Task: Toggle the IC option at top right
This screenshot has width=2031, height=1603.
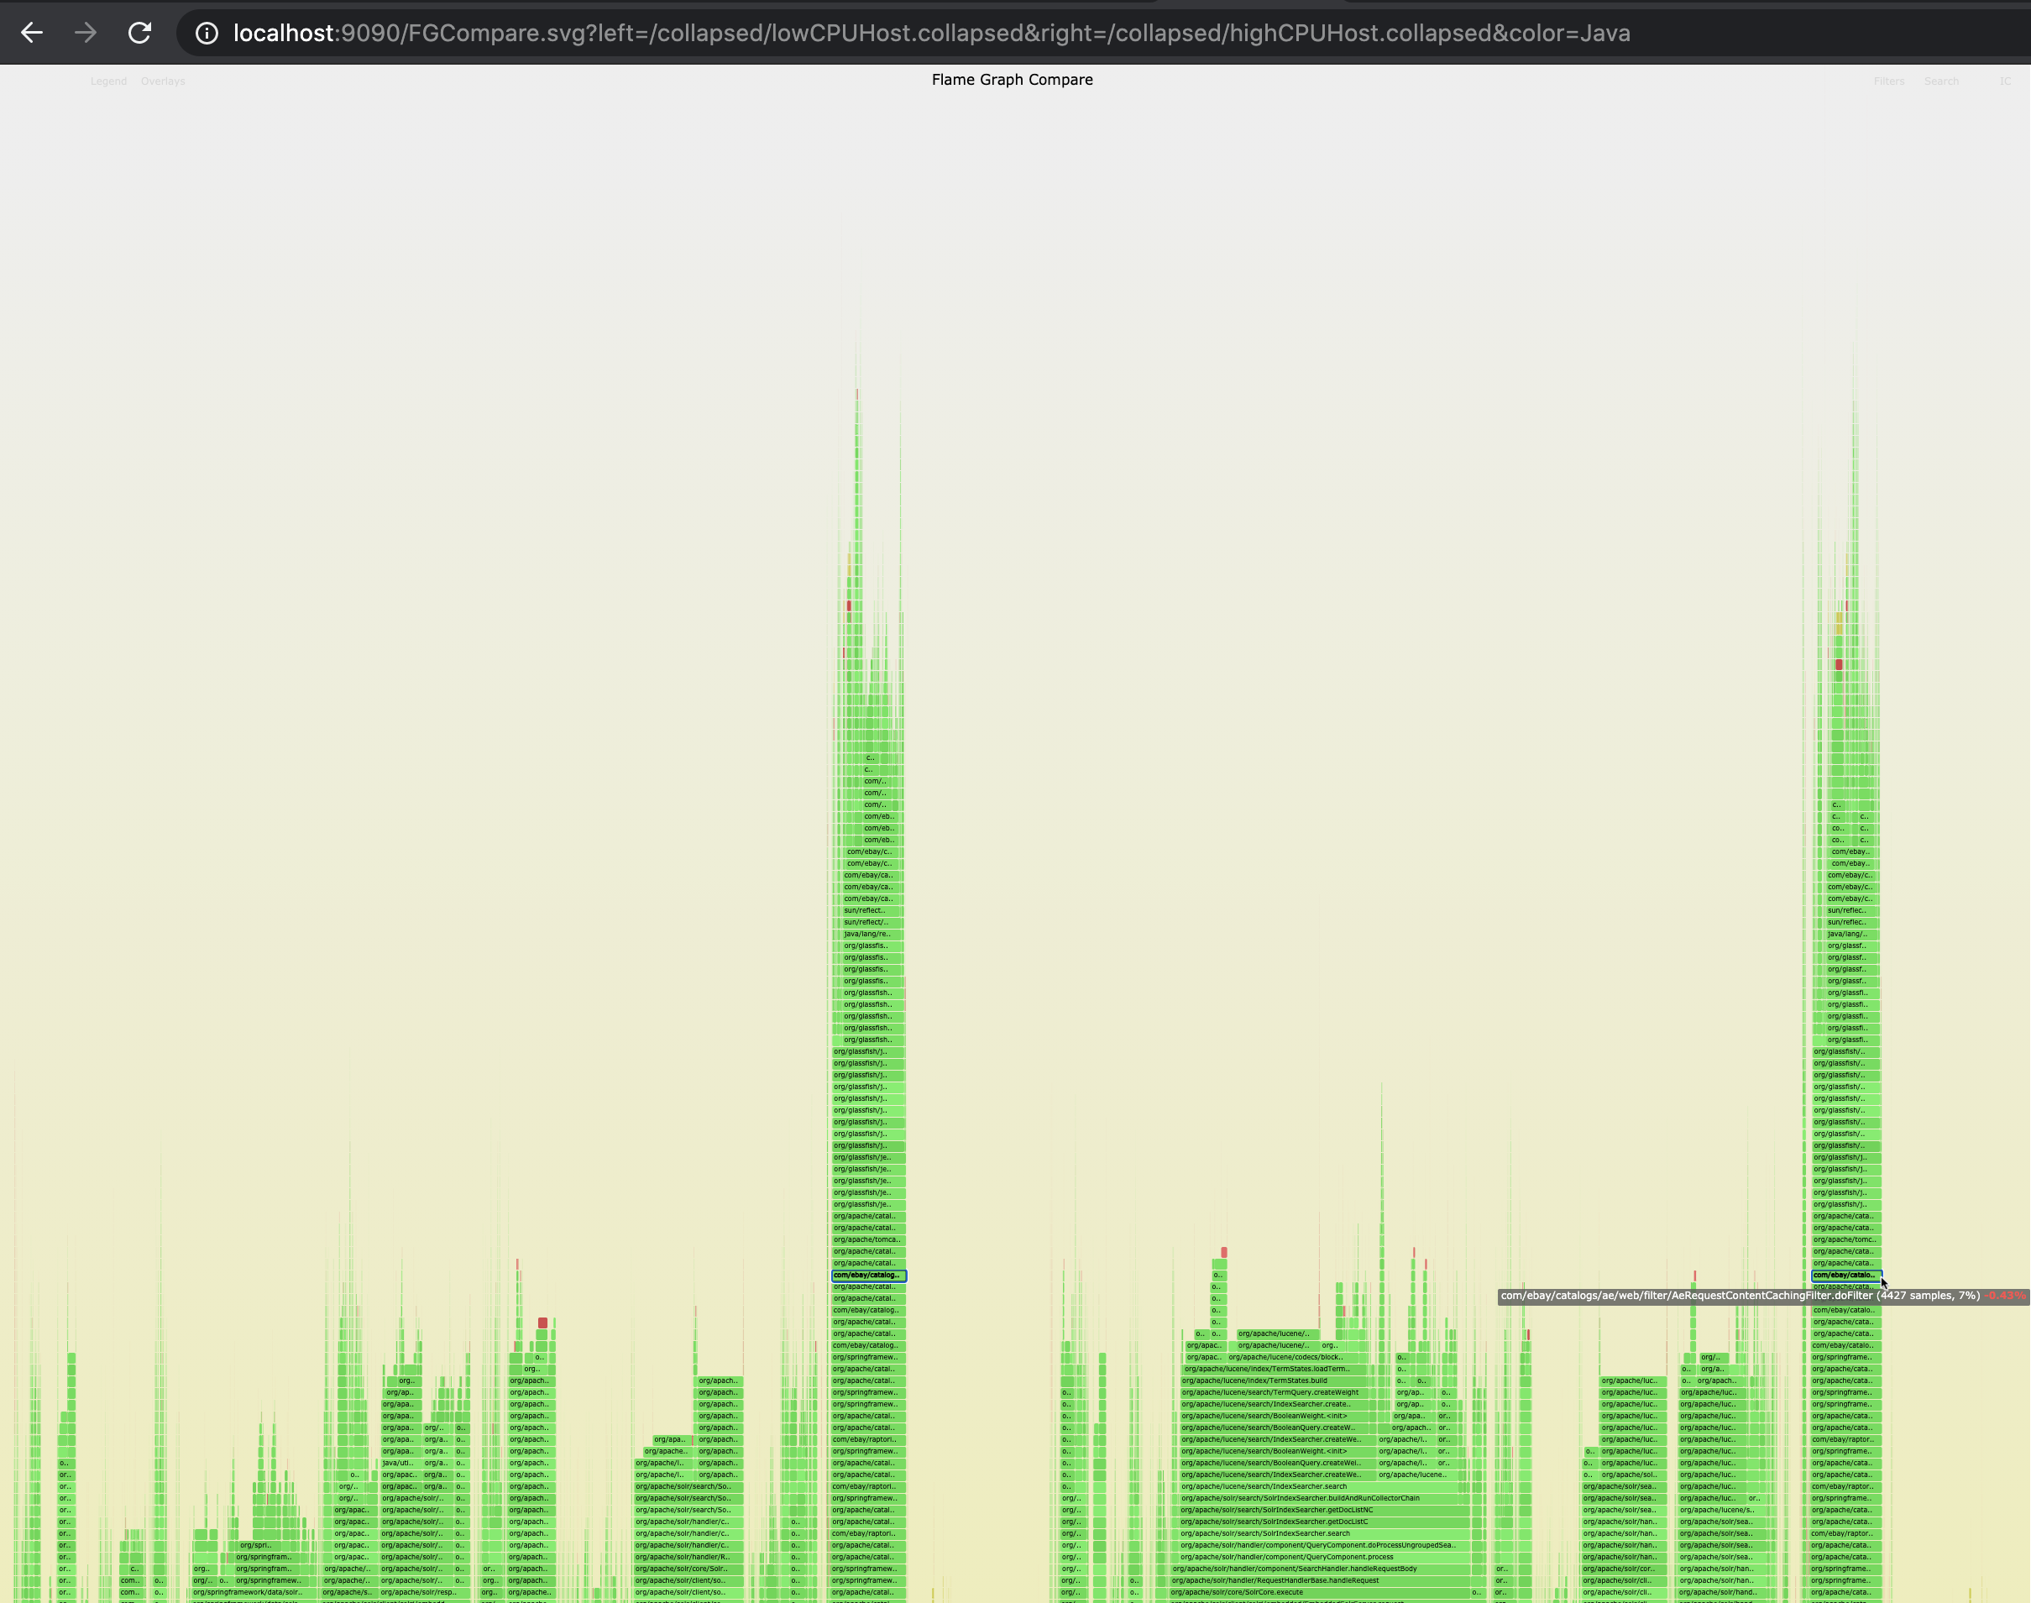Action: tap(2005, 81)
